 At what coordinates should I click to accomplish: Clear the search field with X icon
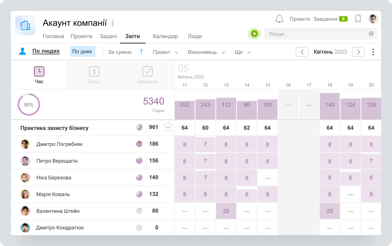[x=371, y=34]
